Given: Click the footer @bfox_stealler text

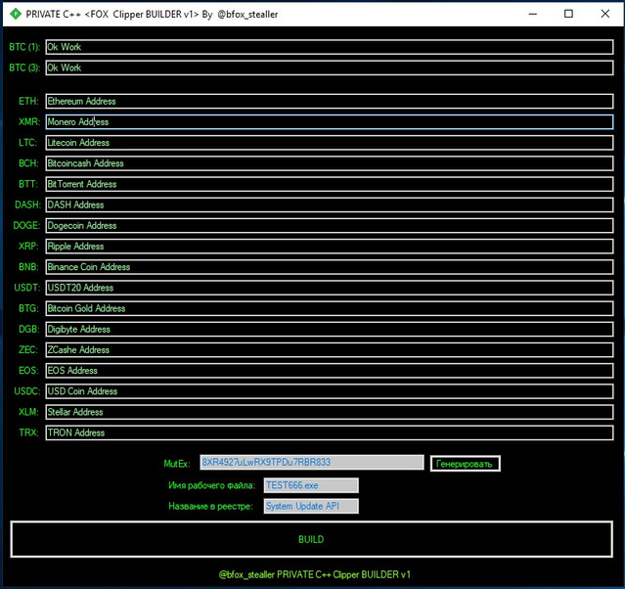Looking at the screenshot, I should pos(315,574).
